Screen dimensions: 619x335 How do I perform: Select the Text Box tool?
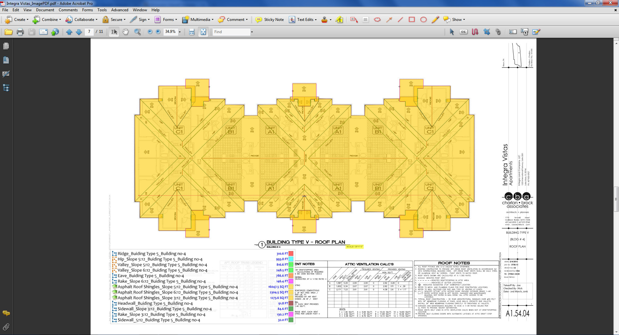click(x=365, y=20)
